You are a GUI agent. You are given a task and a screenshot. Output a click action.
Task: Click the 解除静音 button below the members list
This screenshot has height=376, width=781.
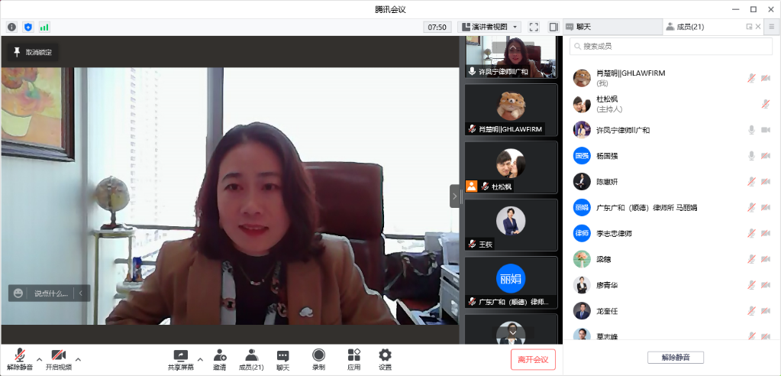pos(676,358)
